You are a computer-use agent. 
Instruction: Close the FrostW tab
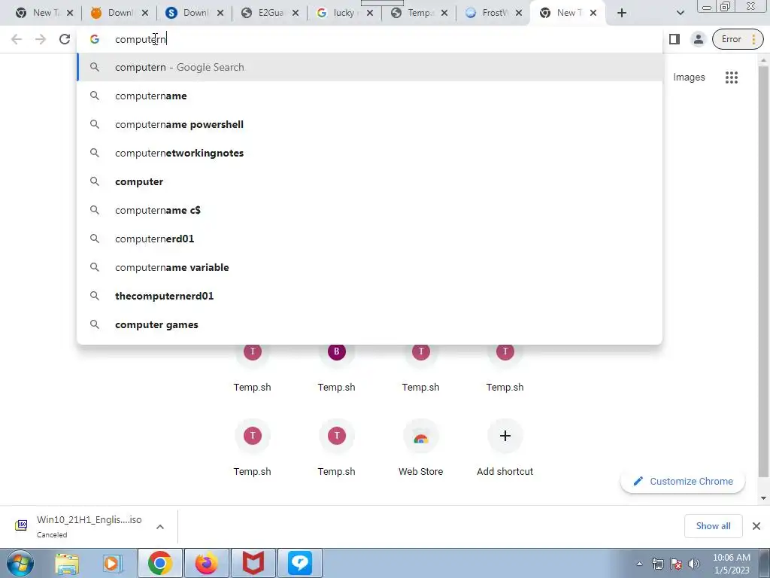click(x=519, y=13)
